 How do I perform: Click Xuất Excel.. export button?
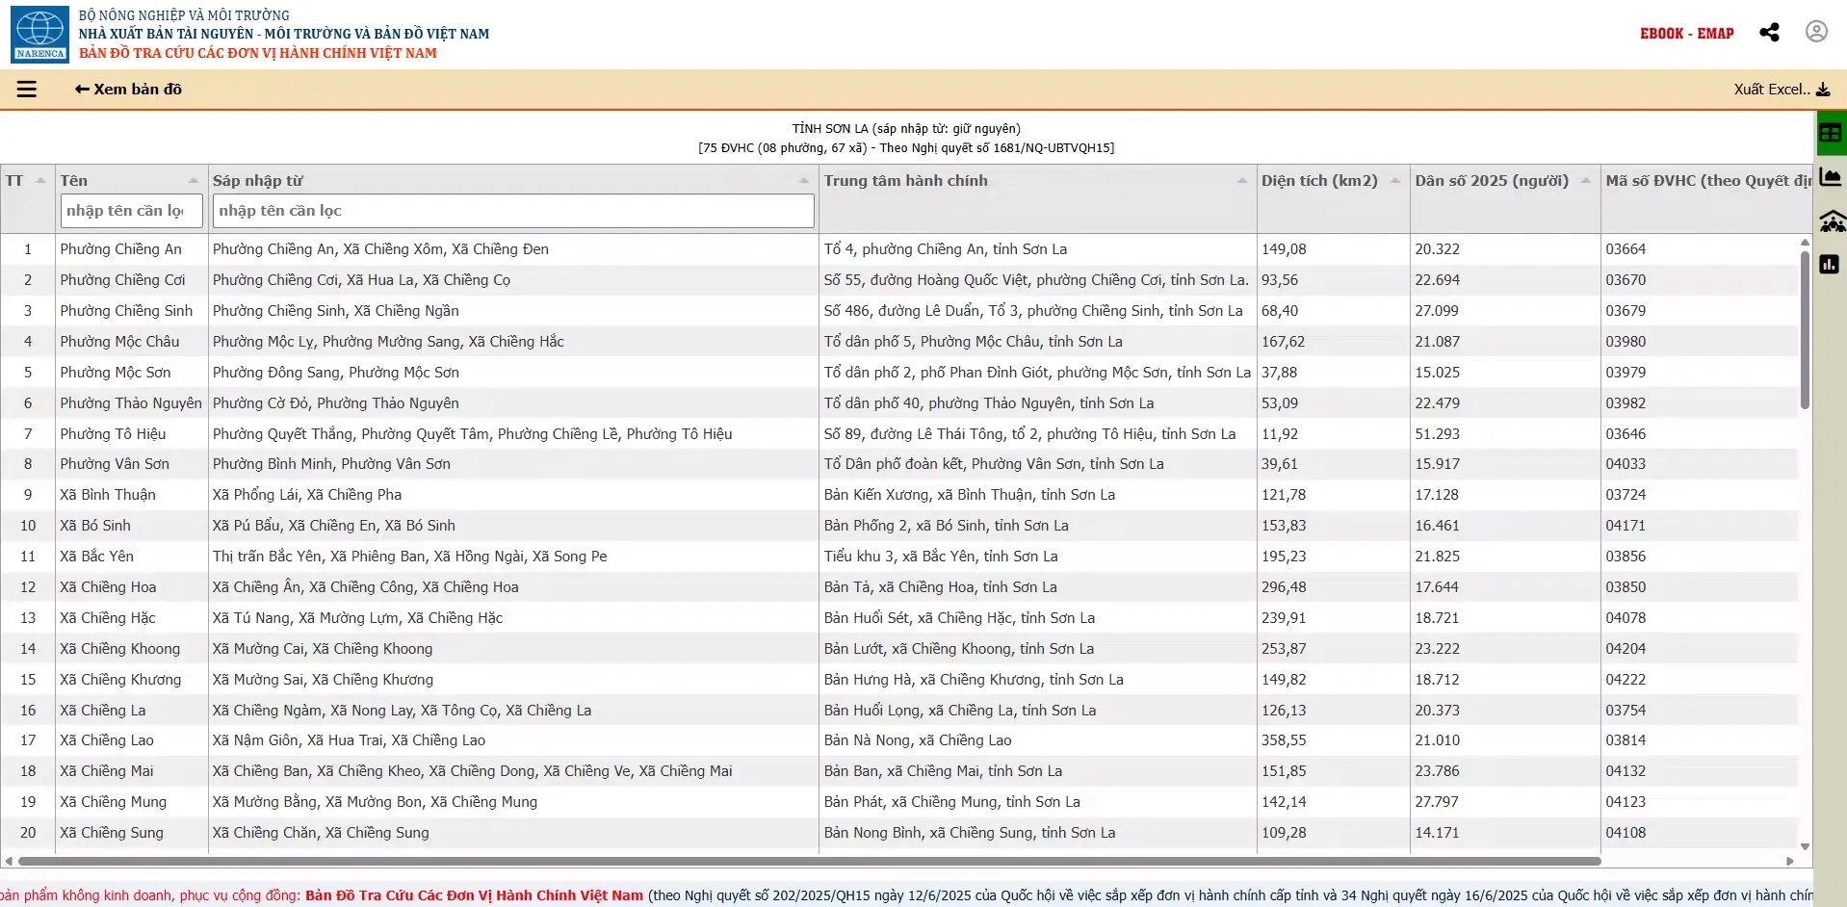[1782, 90]
